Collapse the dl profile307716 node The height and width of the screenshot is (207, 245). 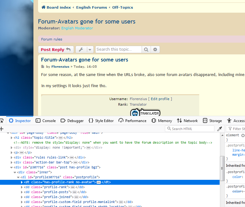(x=18, y=177)
